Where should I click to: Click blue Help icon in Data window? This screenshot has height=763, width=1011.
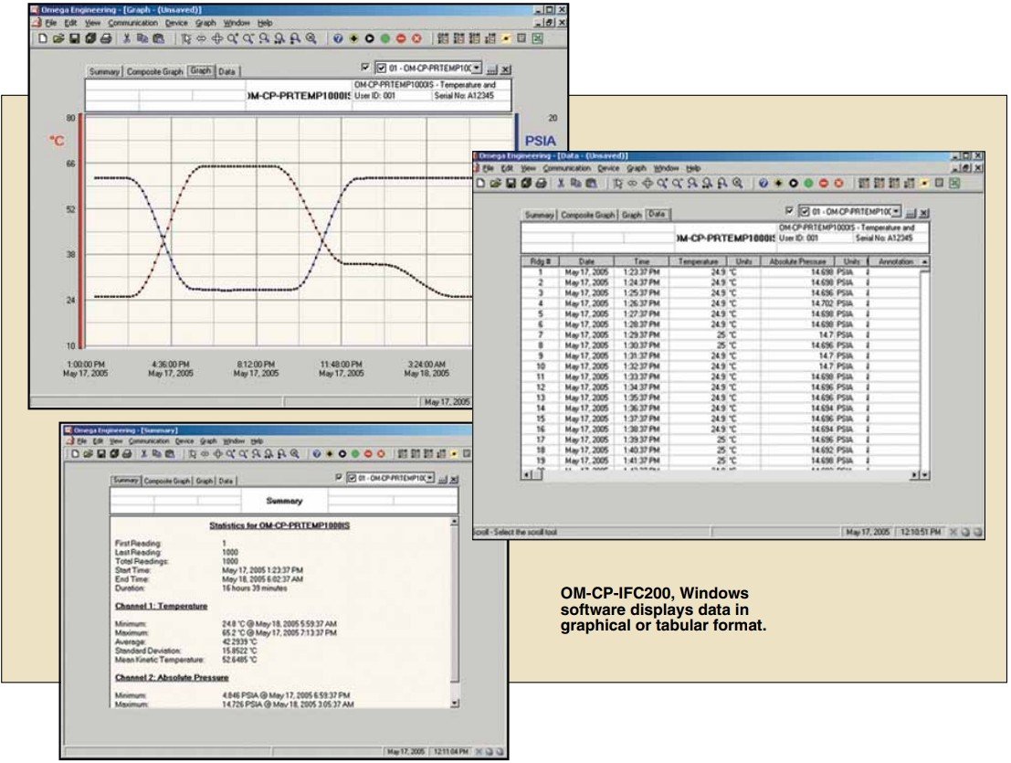764,184
